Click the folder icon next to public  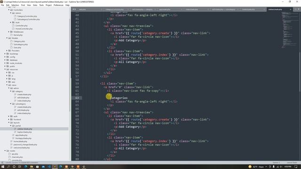click(8, 66)
